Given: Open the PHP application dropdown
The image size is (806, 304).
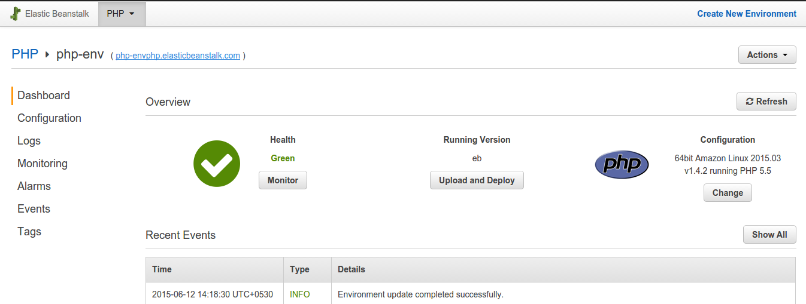Looking at the screenshot, I should click(122, 14).
